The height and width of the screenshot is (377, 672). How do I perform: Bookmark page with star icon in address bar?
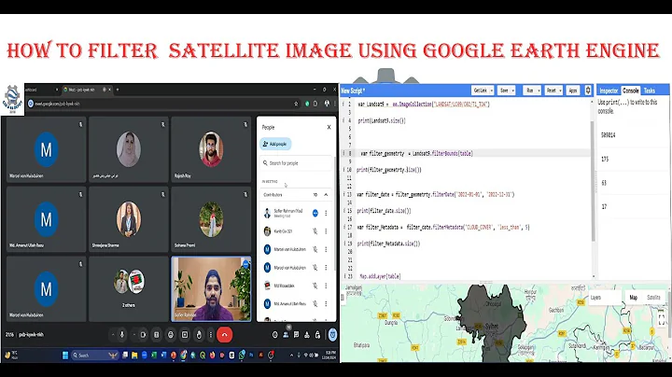(x=296, y=104)
